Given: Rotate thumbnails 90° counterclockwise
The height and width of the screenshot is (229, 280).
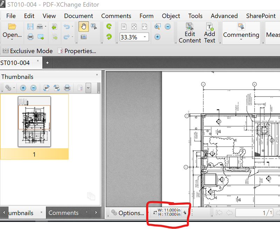Looking at the screenshot, I should (x=46, y=88).
